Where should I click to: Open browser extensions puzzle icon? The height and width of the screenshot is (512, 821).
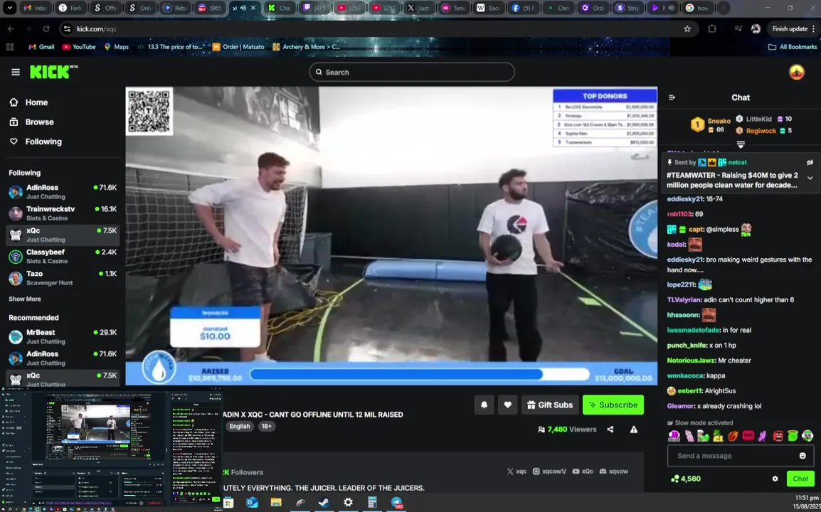tap(712, 28)
